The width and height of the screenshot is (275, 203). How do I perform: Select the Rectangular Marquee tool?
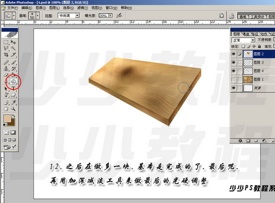(6, 42)
